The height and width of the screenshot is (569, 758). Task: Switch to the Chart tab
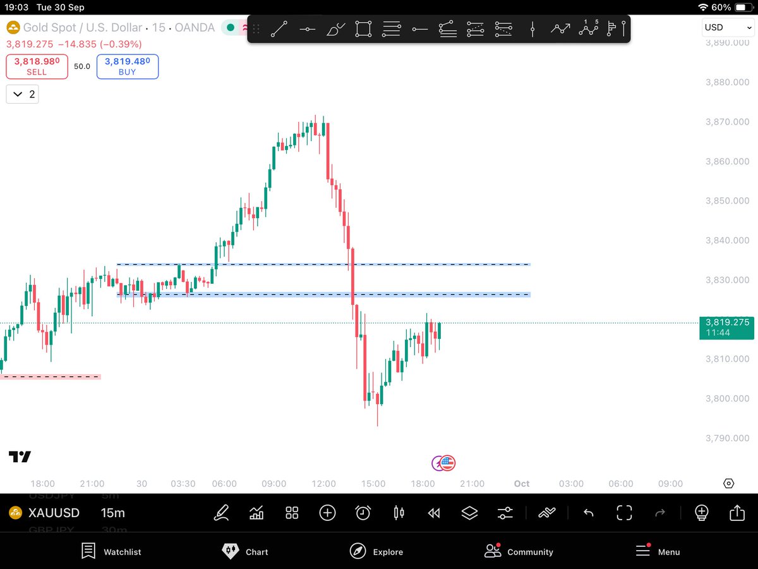coord(245,551)
